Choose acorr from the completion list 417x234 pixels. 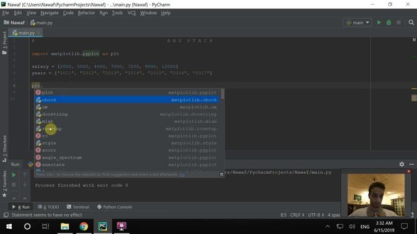(127, 150)
